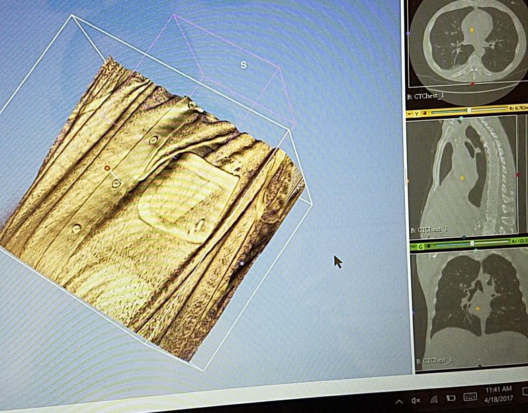Screen dimensions: 528x413
Task: Open the volume icon in the taskbar
Action: (416, 400)
